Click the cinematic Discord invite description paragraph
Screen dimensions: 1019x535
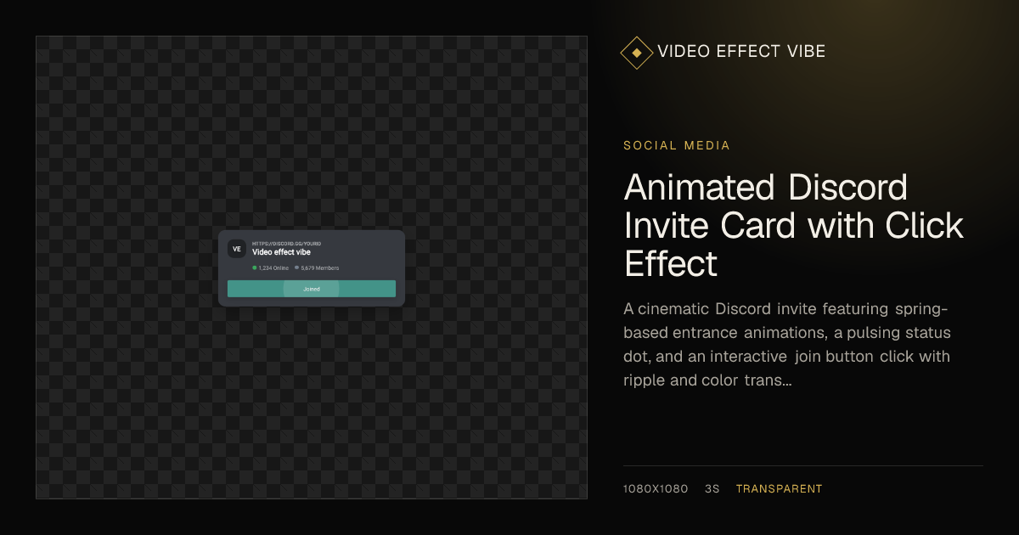tap(787, 344)
